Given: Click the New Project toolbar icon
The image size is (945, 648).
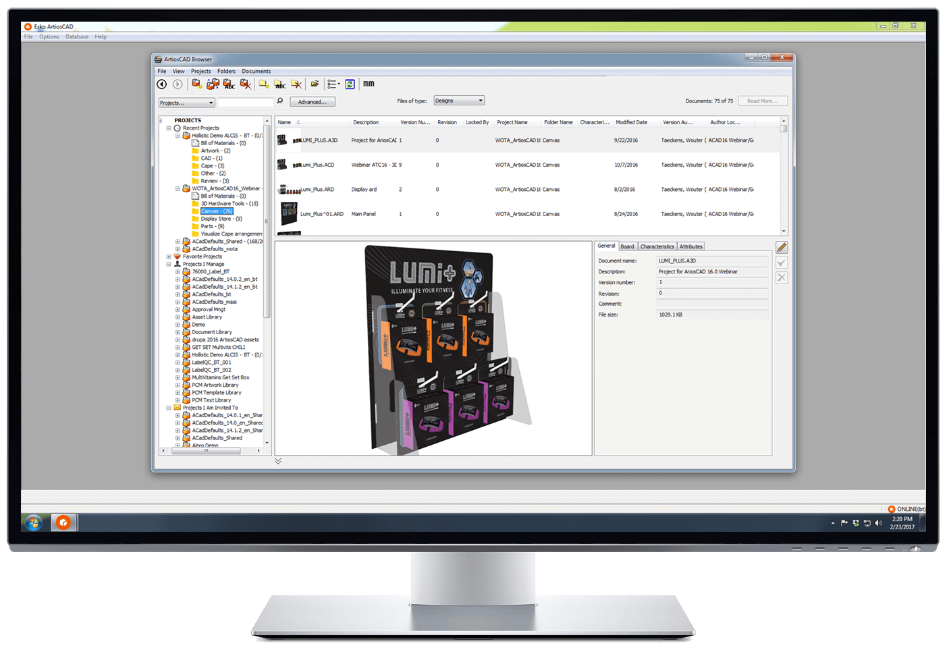Looking at the screenshot, I should click(196, 84).
